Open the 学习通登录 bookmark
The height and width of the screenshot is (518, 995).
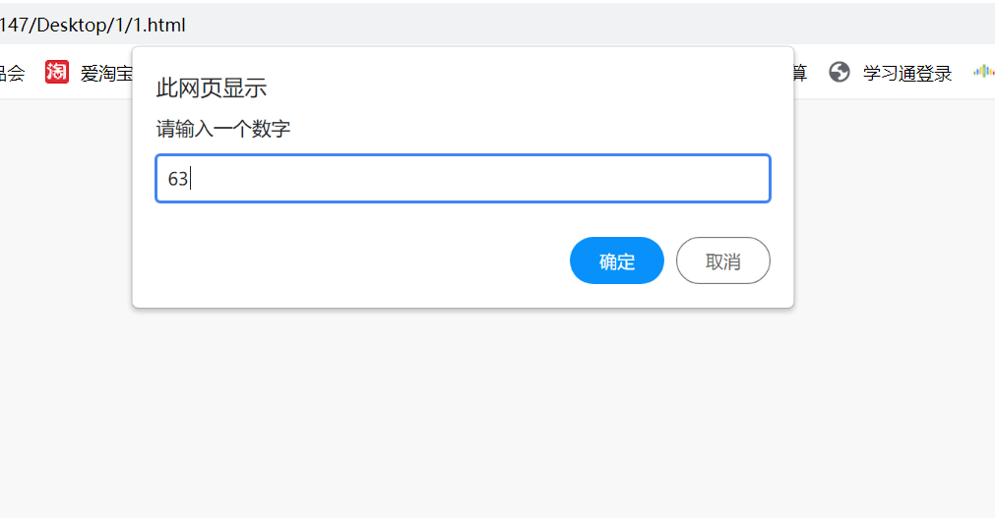(906, 73)
